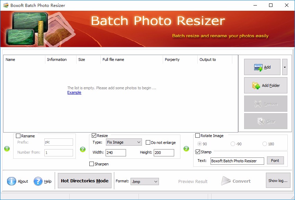
Task: Click the green step 1 badge icon
Action: coord(7,149)
